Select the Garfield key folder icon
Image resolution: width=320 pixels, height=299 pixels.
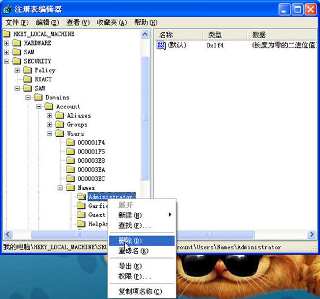(81, 205)
